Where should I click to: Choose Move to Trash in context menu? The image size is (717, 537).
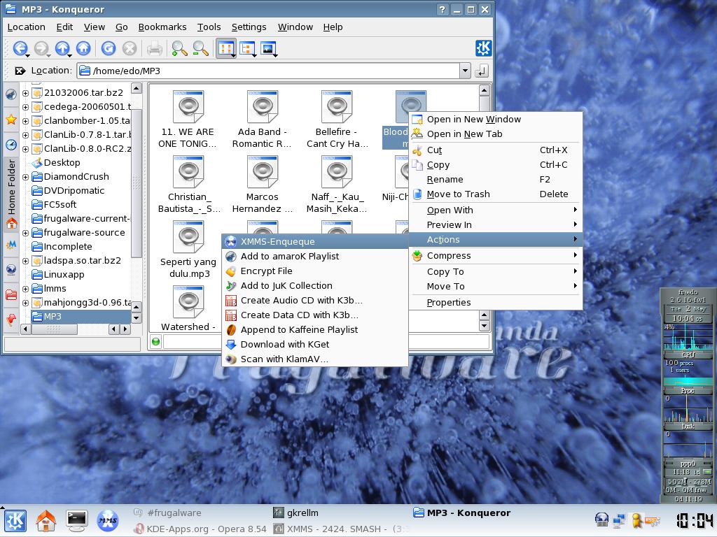tap(496, 194)
